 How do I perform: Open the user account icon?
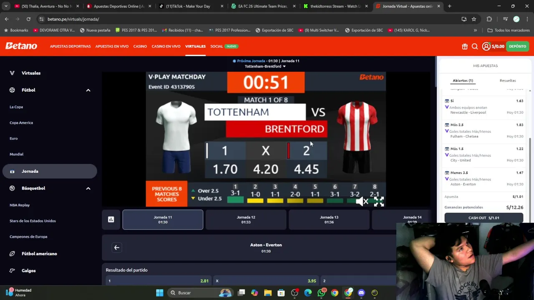point(486,46)
